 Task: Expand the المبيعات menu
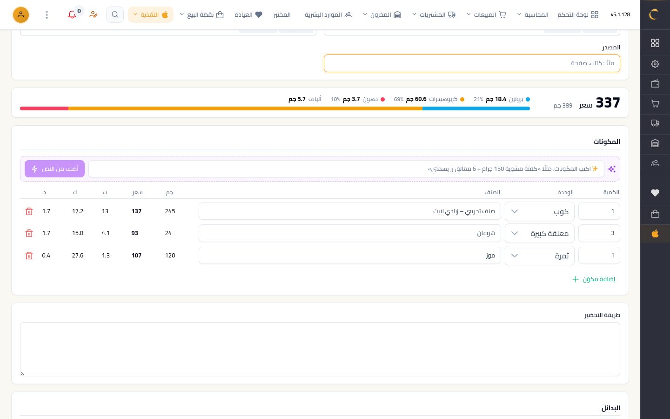[x=486, y=15]
